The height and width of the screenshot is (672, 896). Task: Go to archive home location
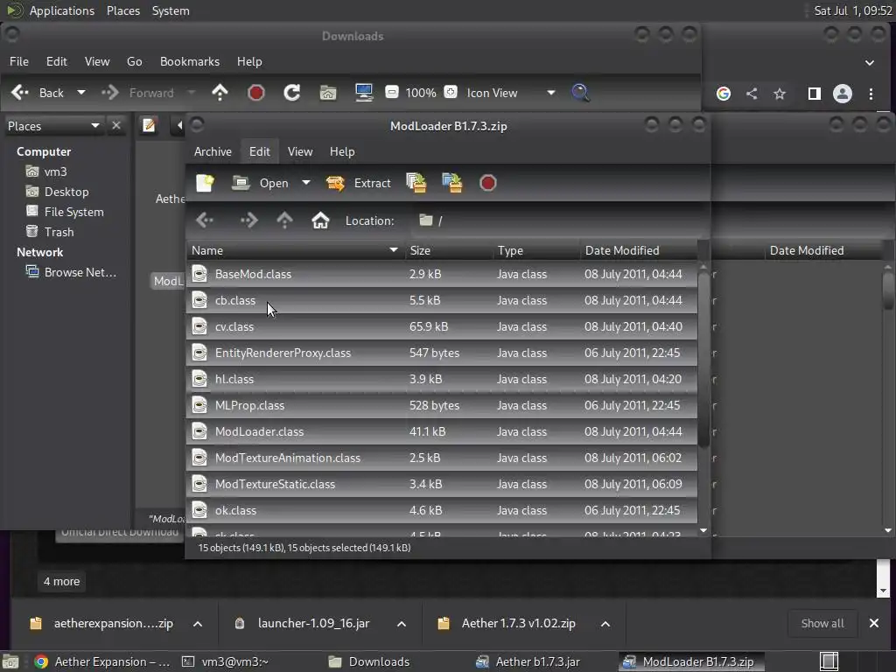[x=320, y=220]
